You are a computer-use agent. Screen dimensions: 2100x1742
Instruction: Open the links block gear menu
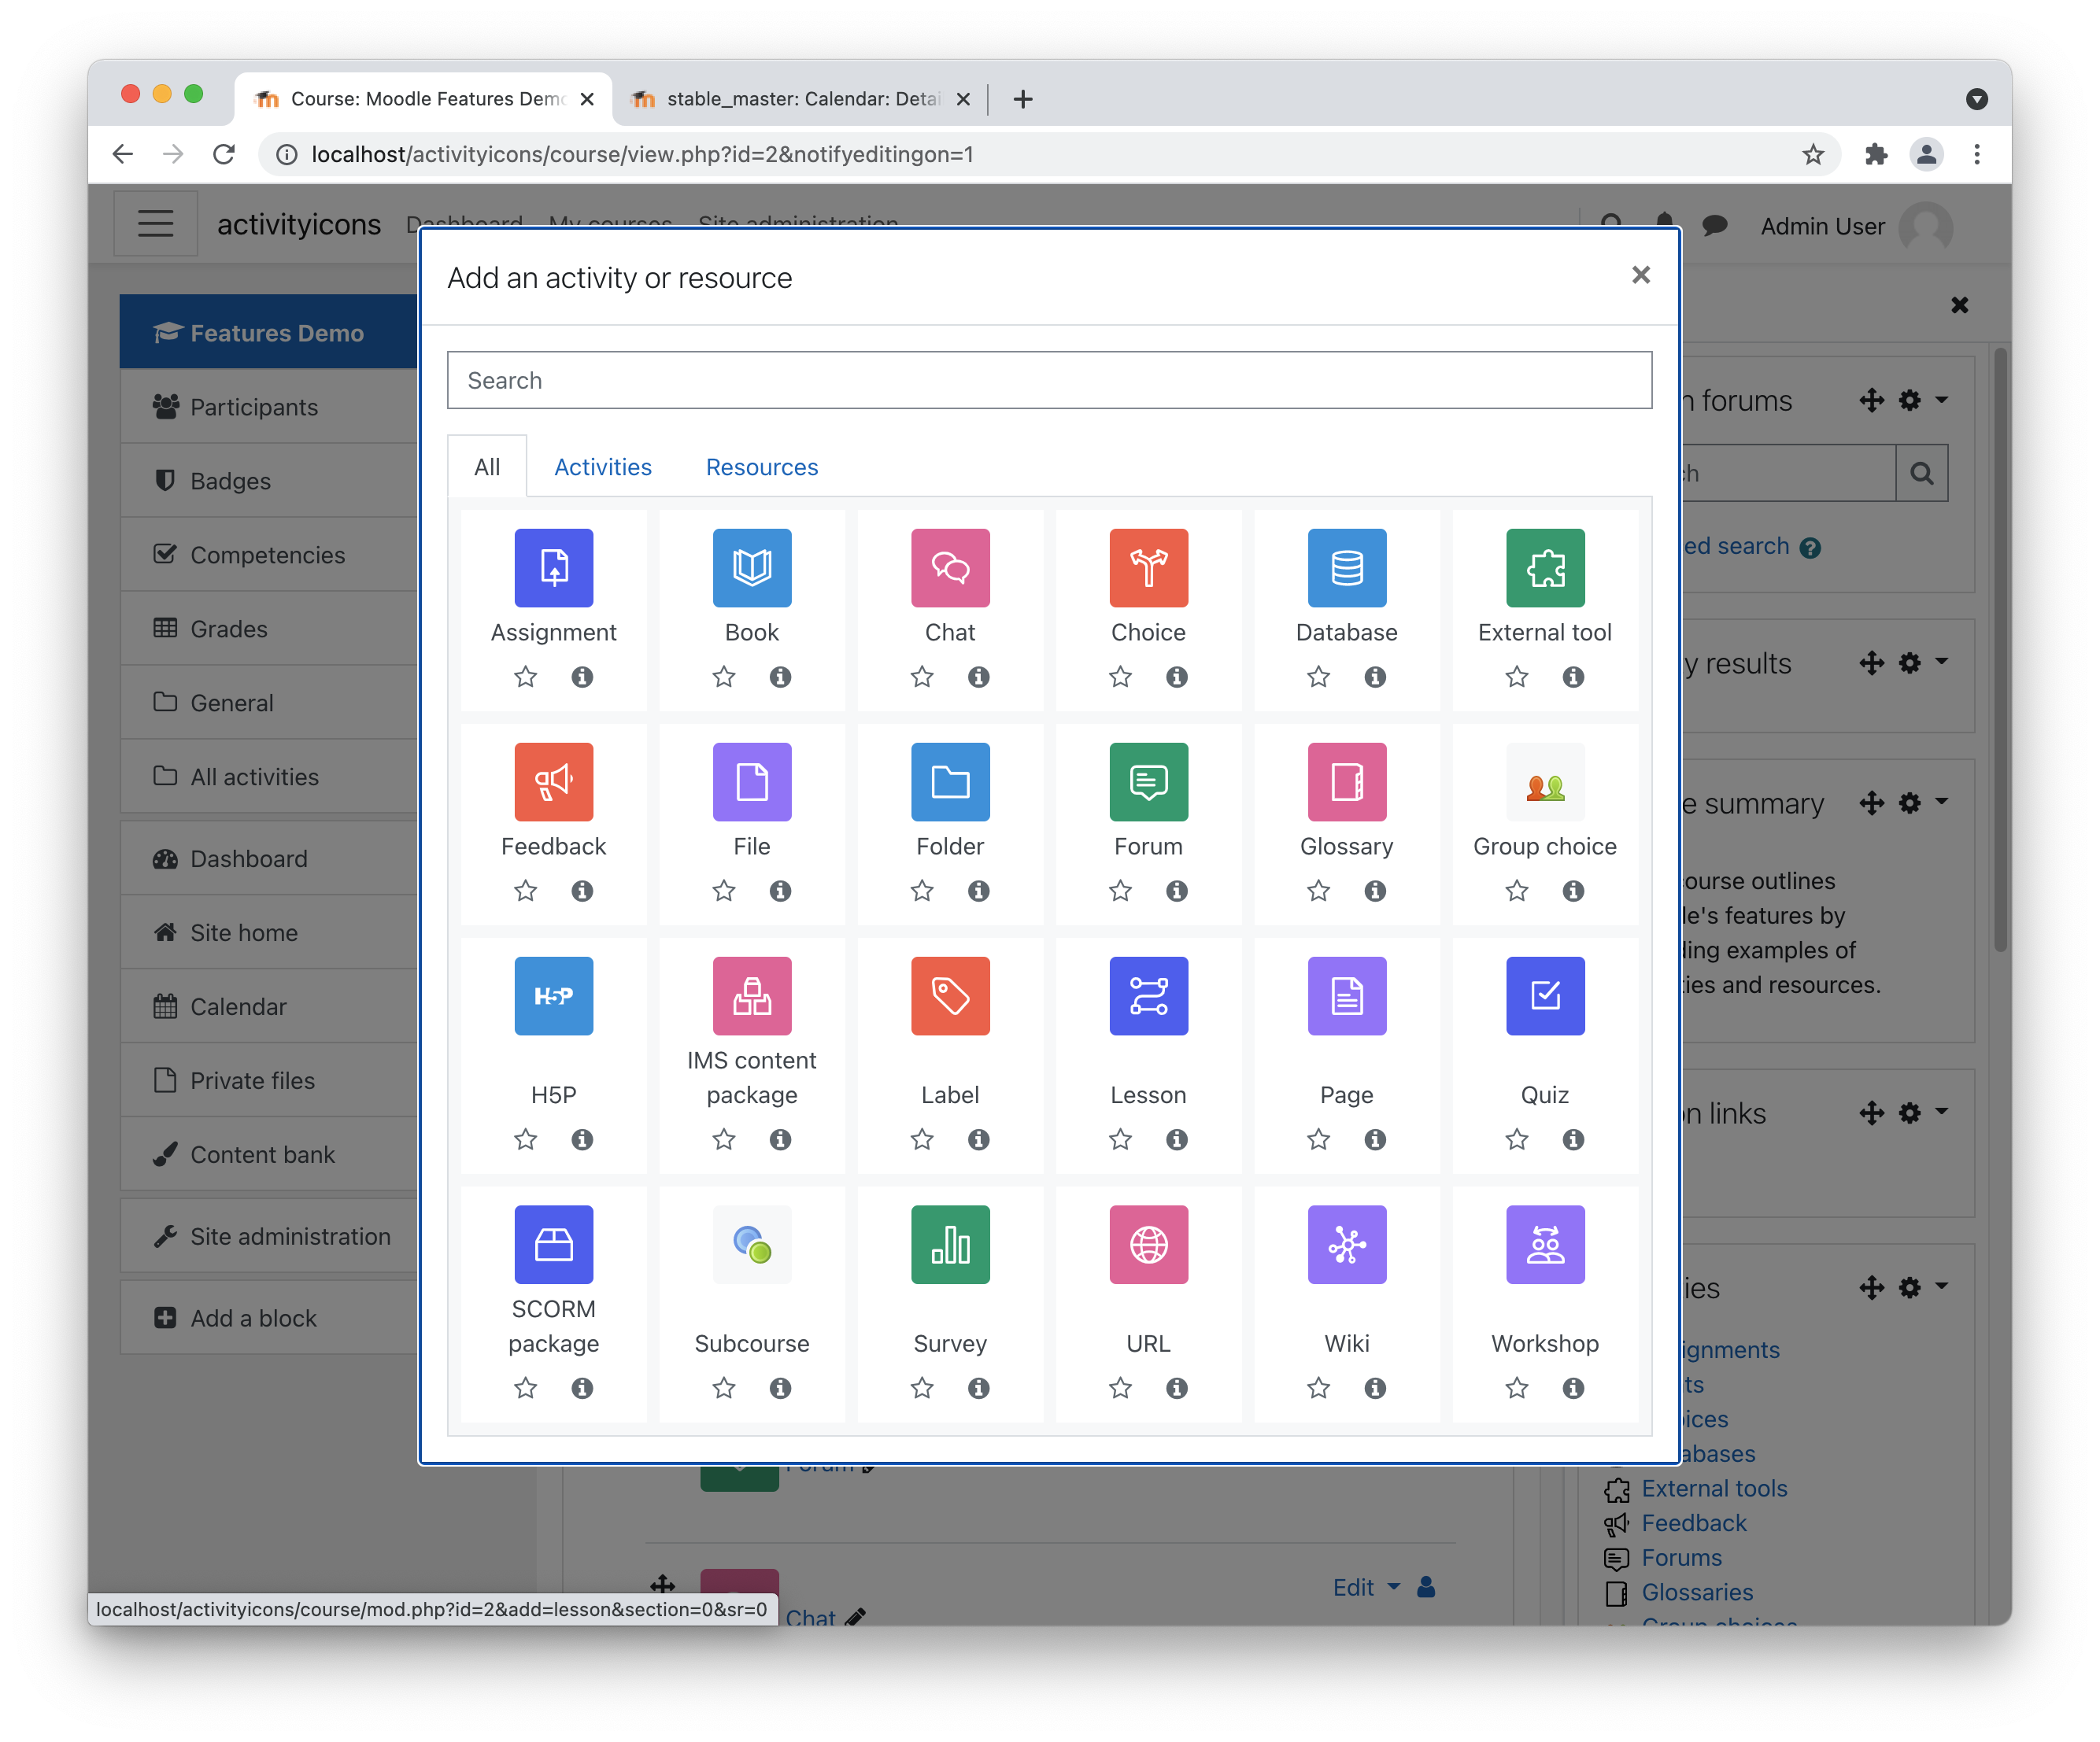click(1923, 1113)
